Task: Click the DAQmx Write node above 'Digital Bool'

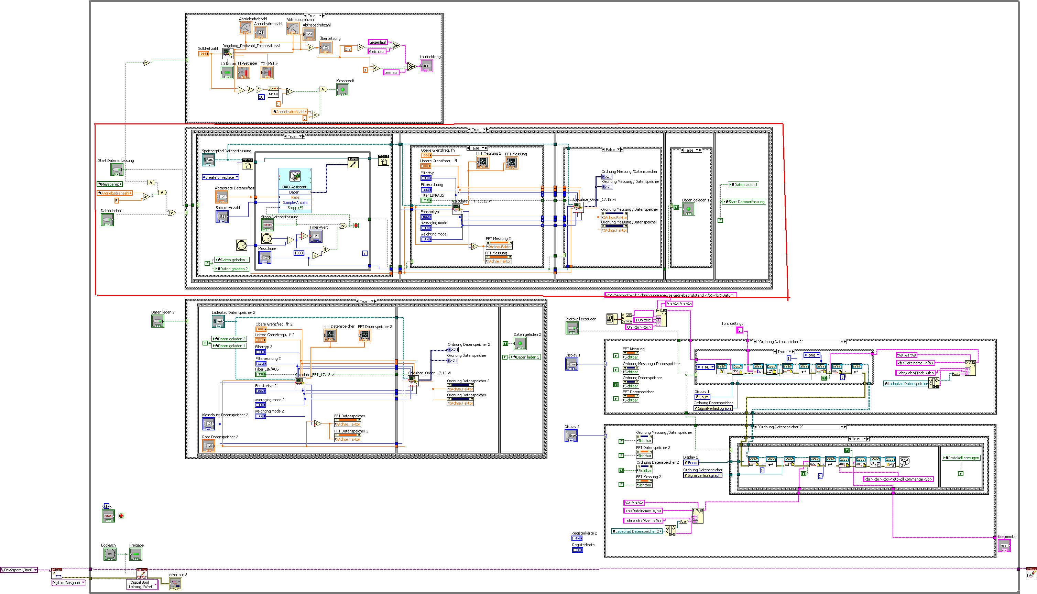Action: pyautogui.click(x=142, y=574)
